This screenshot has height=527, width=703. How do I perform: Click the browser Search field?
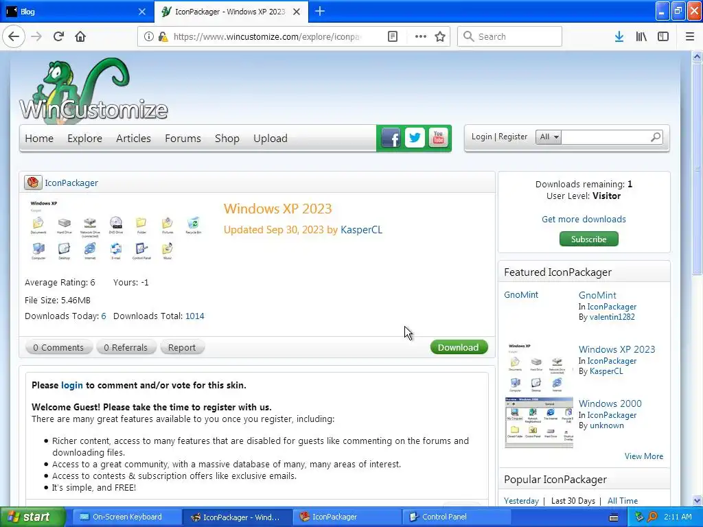click(x=509, y=36)
